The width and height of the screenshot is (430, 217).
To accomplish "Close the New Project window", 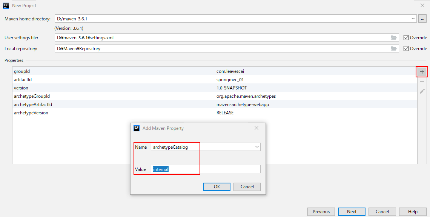I will [422, 5].
